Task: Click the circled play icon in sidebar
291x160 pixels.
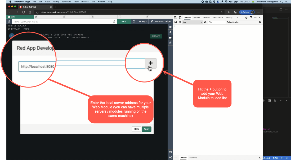Action: point(170,43)
